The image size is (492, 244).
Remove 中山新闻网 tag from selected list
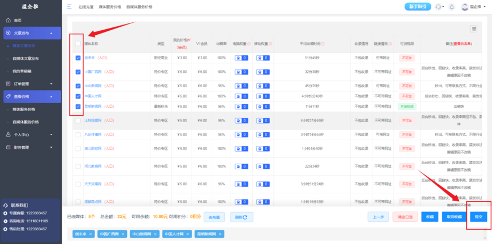click(155, 234)
